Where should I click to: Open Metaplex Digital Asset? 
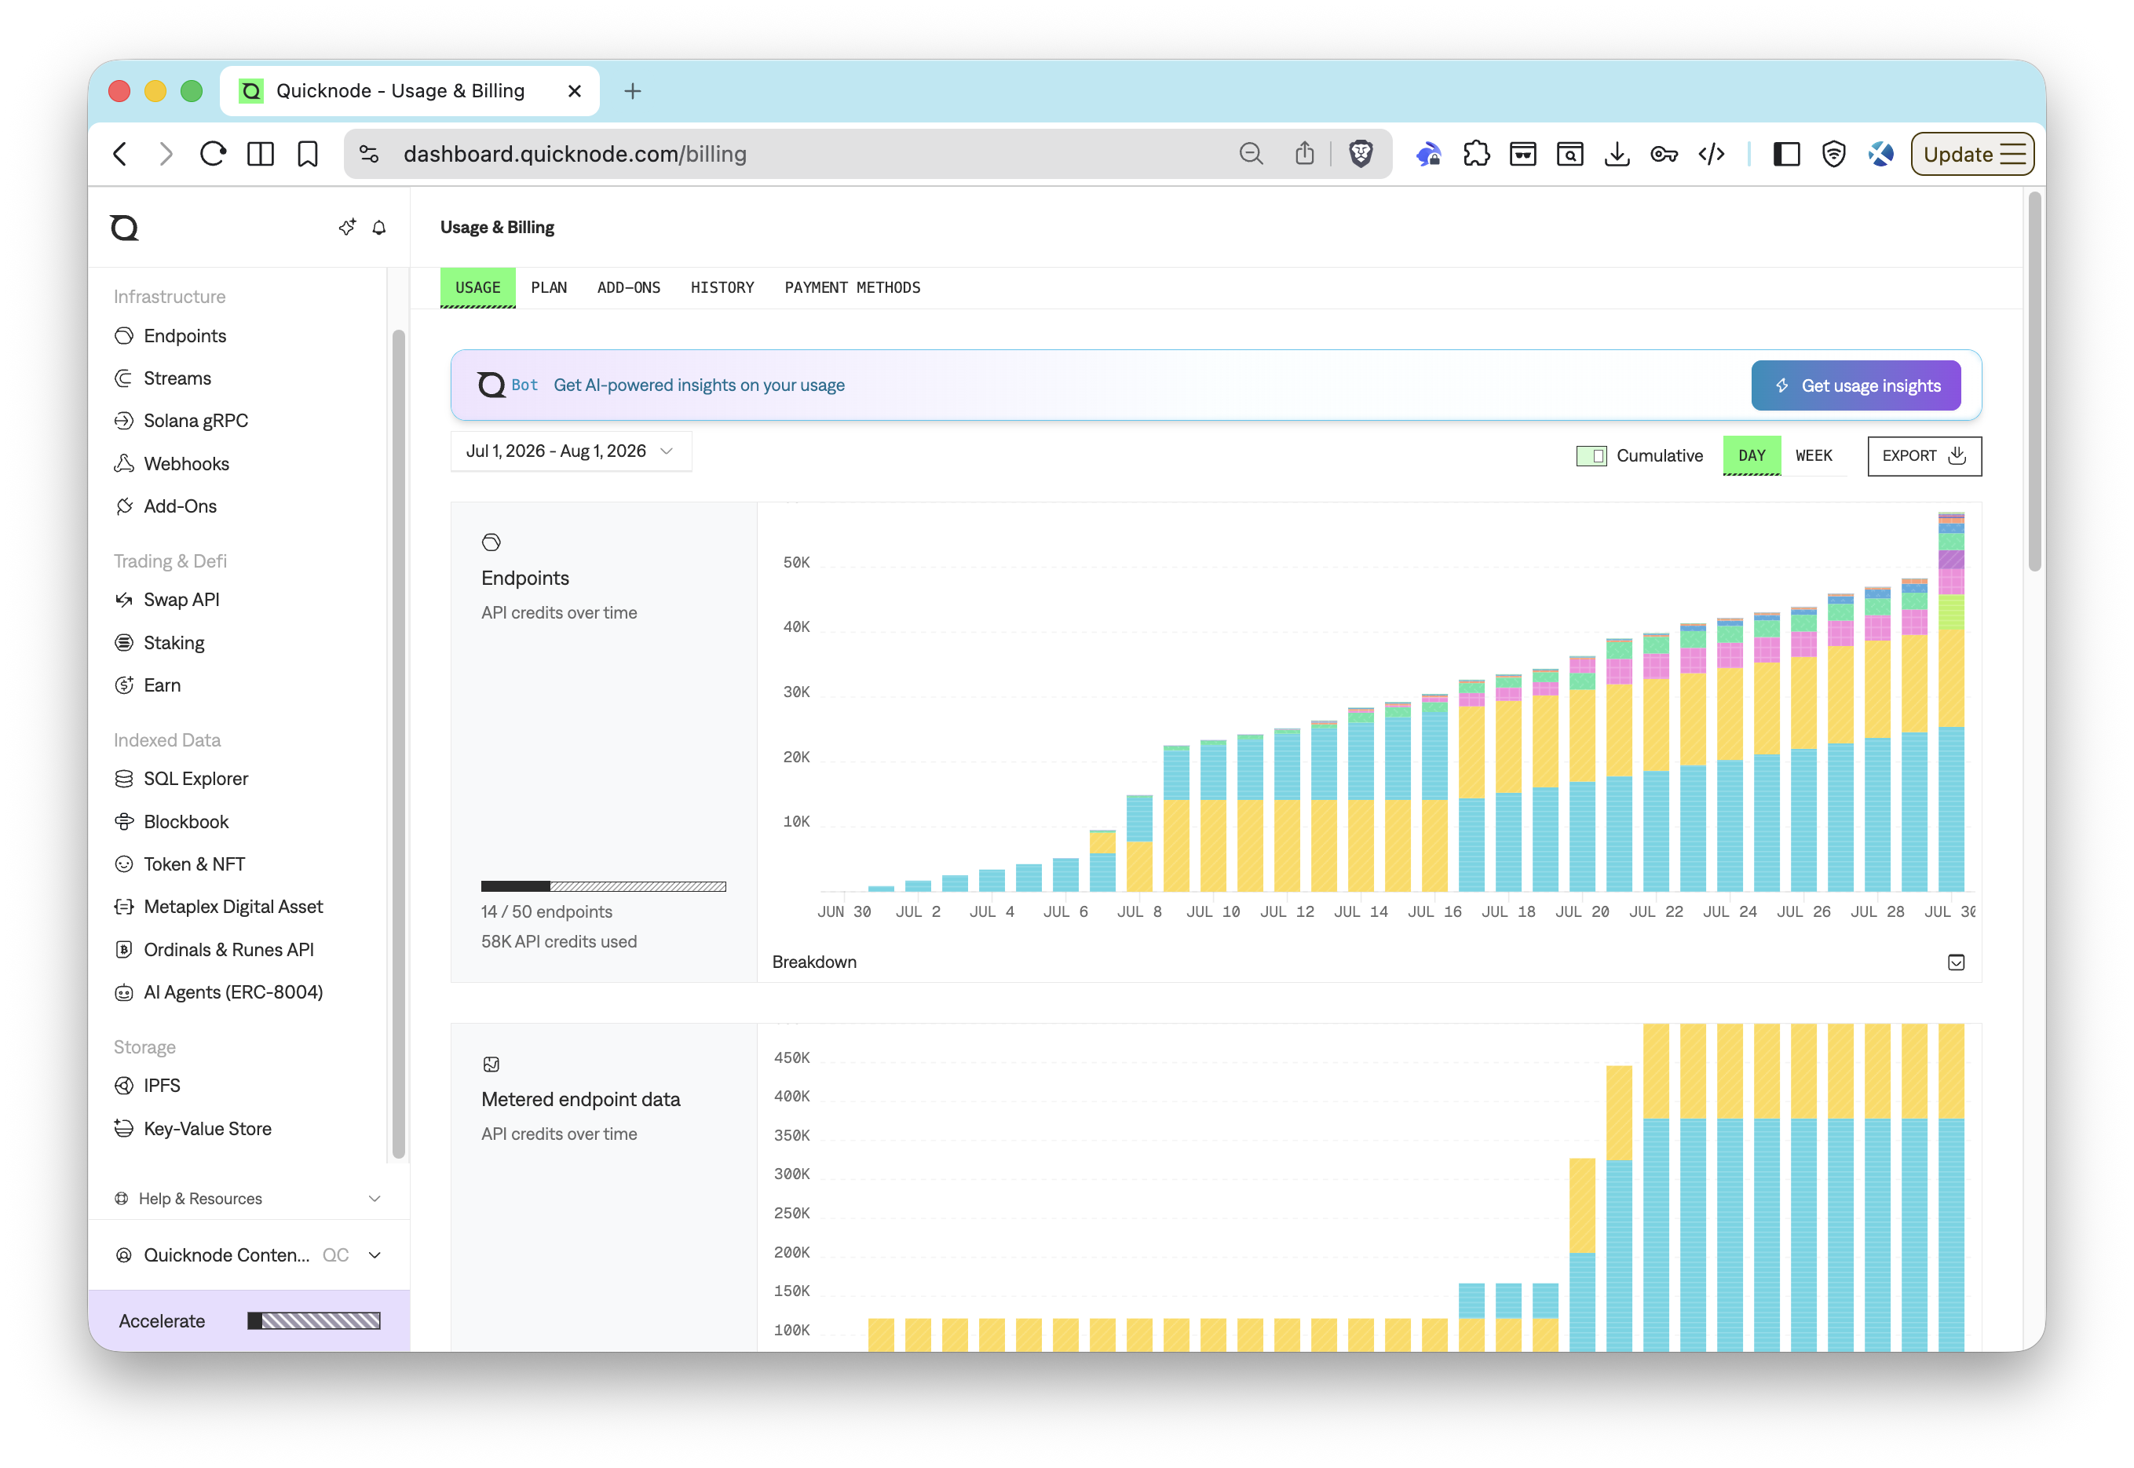232,907
